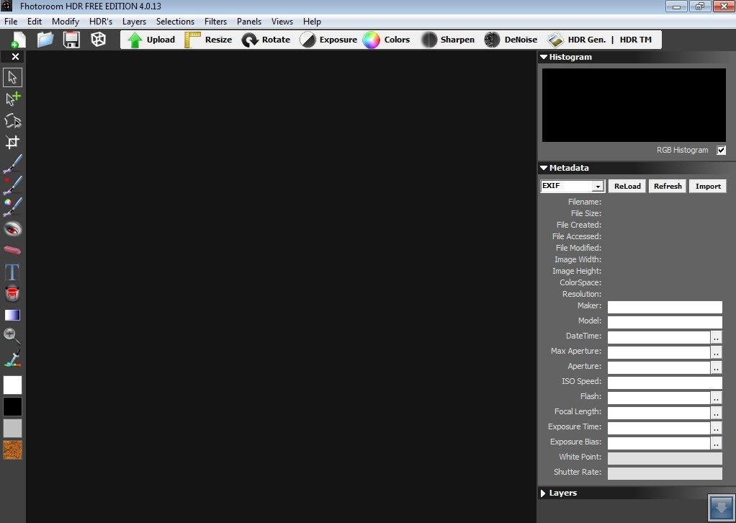Open the Resize tool

click(208, 40)
